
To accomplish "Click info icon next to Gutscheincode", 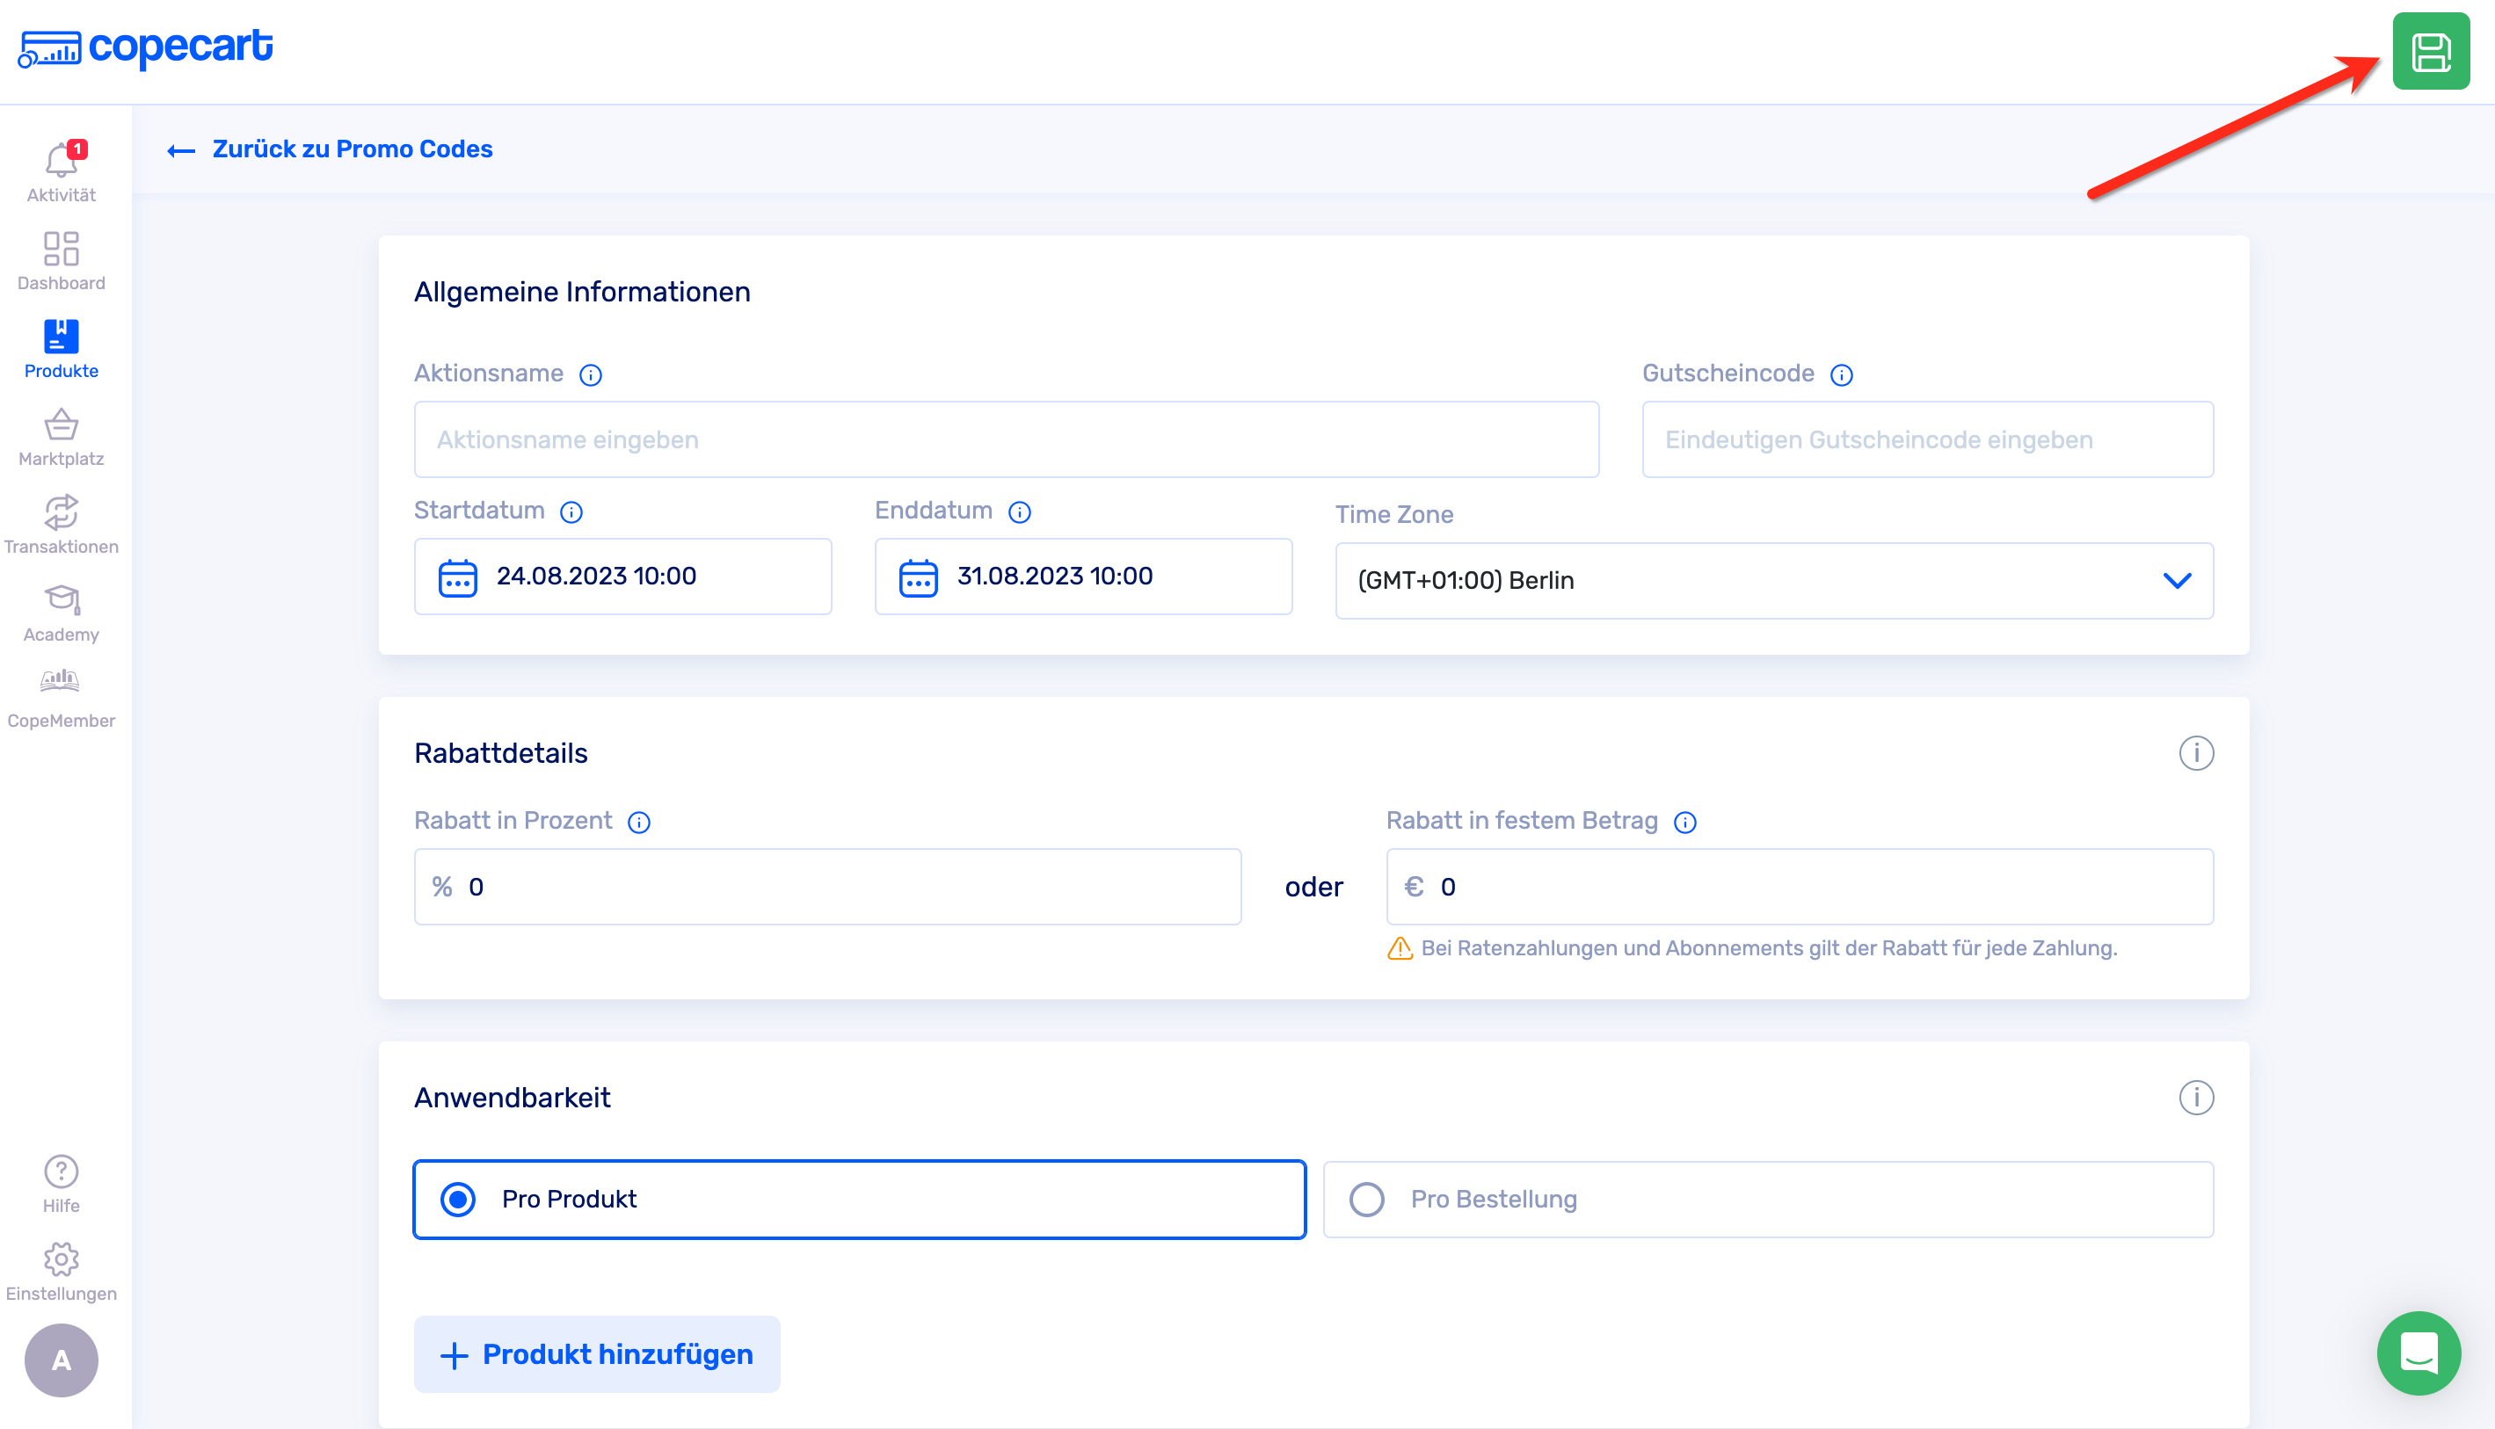I will tap(1841, 375).
